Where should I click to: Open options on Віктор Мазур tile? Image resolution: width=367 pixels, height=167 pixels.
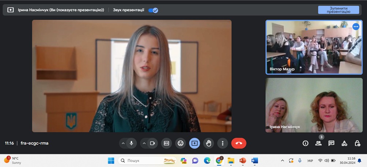pos(356,26)
